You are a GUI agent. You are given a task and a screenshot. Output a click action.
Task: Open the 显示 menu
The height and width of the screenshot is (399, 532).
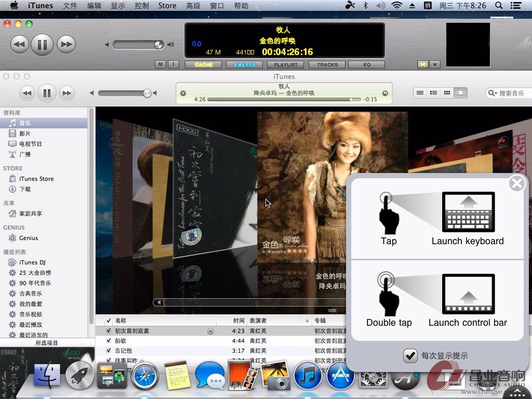(x=118, y=5)
